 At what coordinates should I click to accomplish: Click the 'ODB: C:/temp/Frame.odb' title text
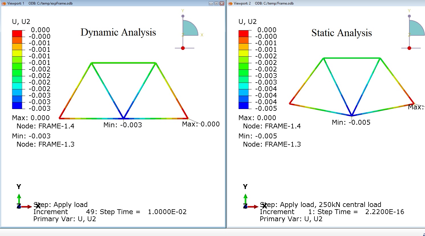click(274, 3)
